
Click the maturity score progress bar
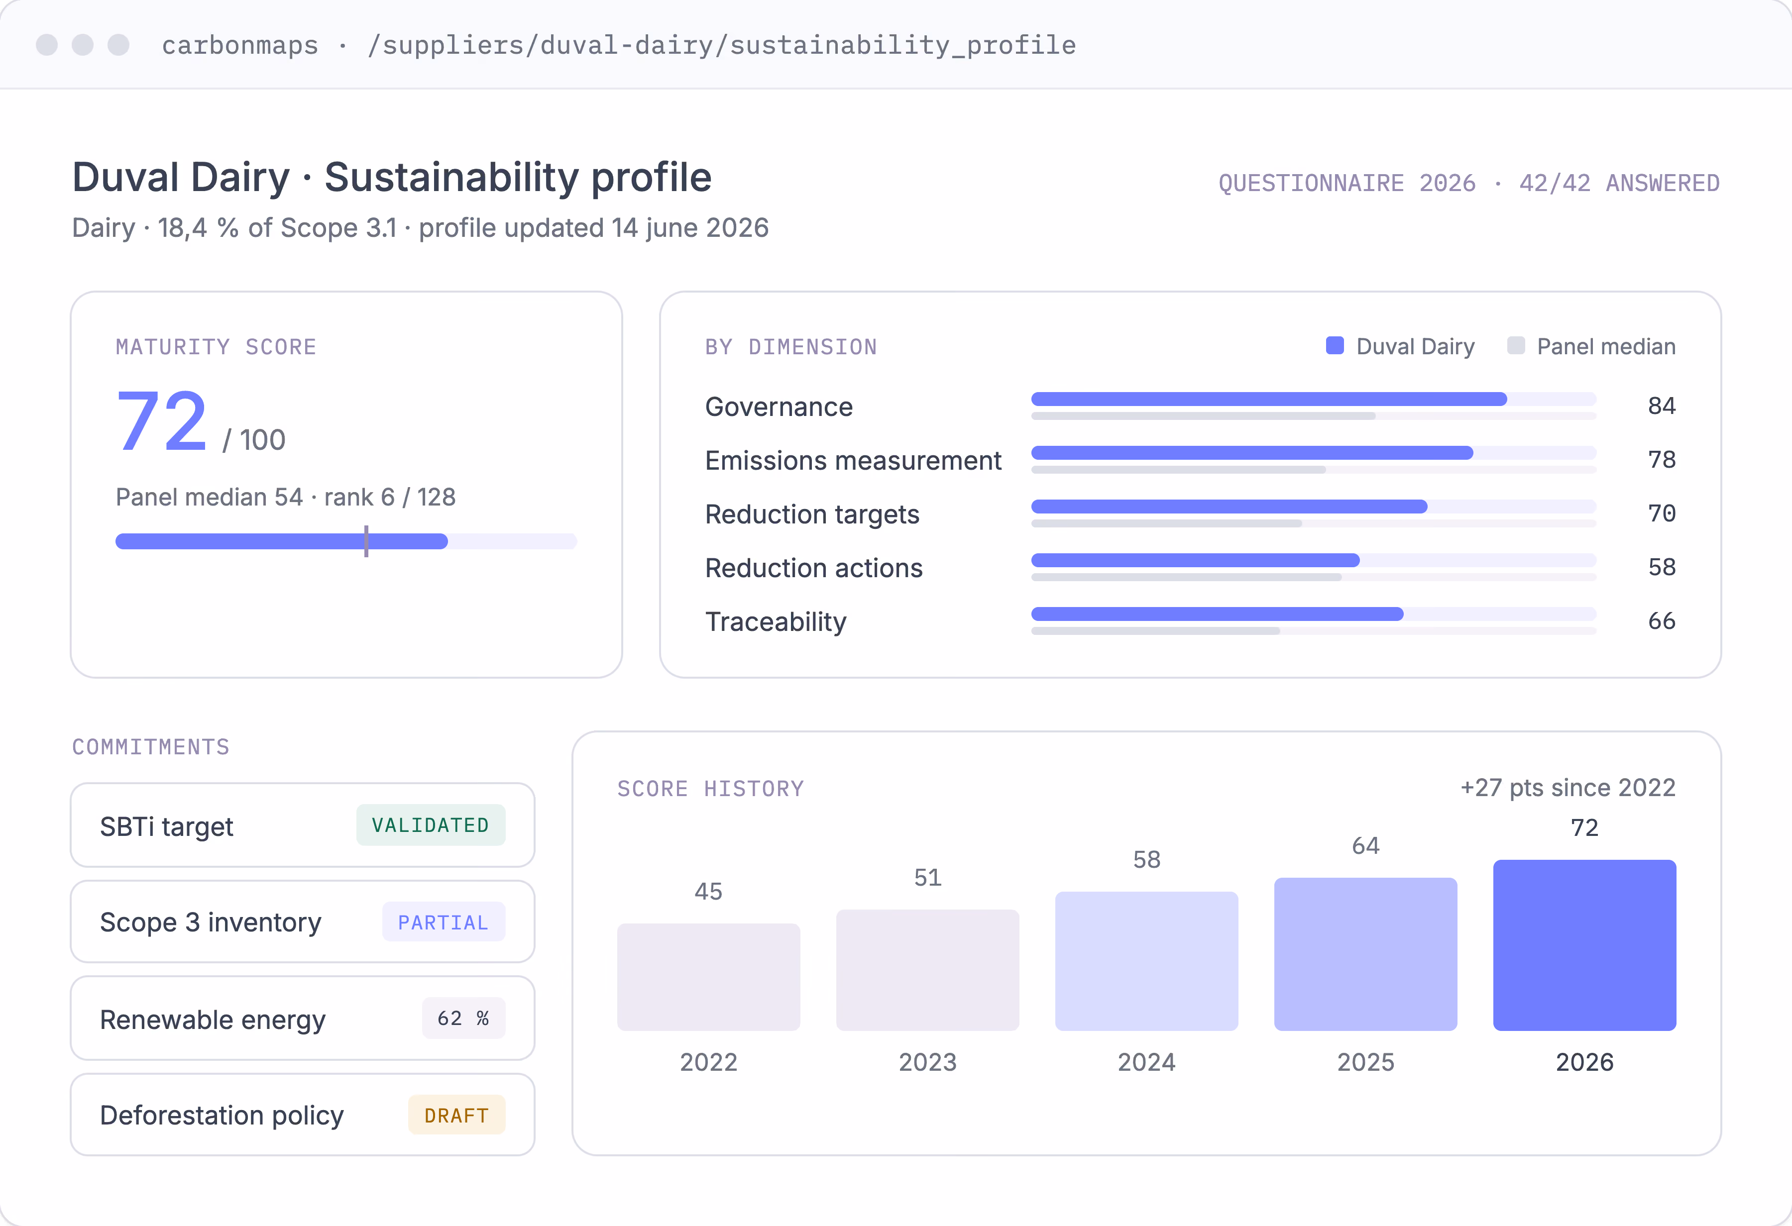pyautogui.click(x=346, y=542)
